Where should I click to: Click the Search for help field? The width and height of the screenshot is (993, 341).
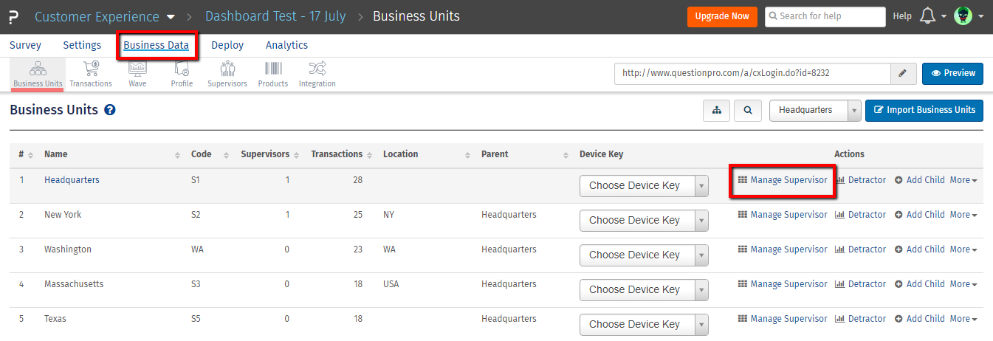coord(825,16)
